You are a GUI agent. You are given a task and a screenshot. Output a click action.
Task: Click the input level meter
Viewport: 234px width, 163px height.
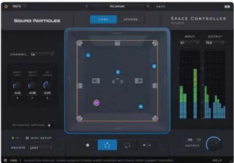(x=190, y=85)
